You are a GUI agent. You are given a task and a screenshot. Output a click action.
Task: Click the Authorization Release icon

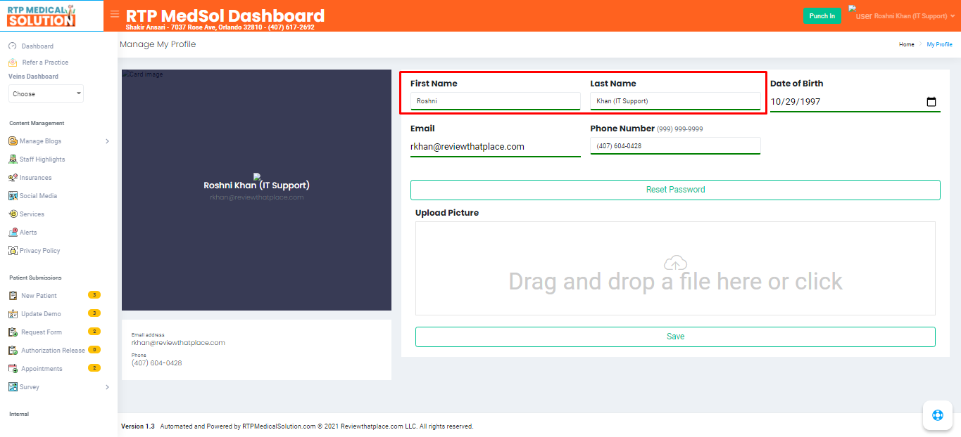pyautogui.click(x=13, y=351)
